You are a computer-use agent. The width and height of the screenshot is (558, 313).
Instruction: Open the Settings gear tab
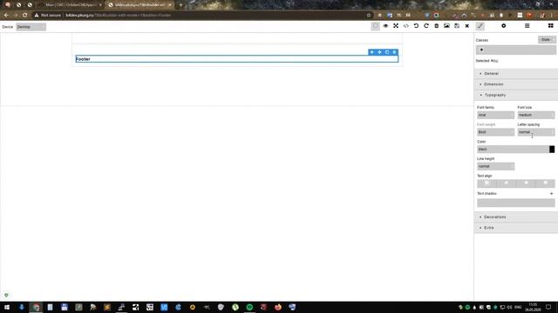click(504, 26)
